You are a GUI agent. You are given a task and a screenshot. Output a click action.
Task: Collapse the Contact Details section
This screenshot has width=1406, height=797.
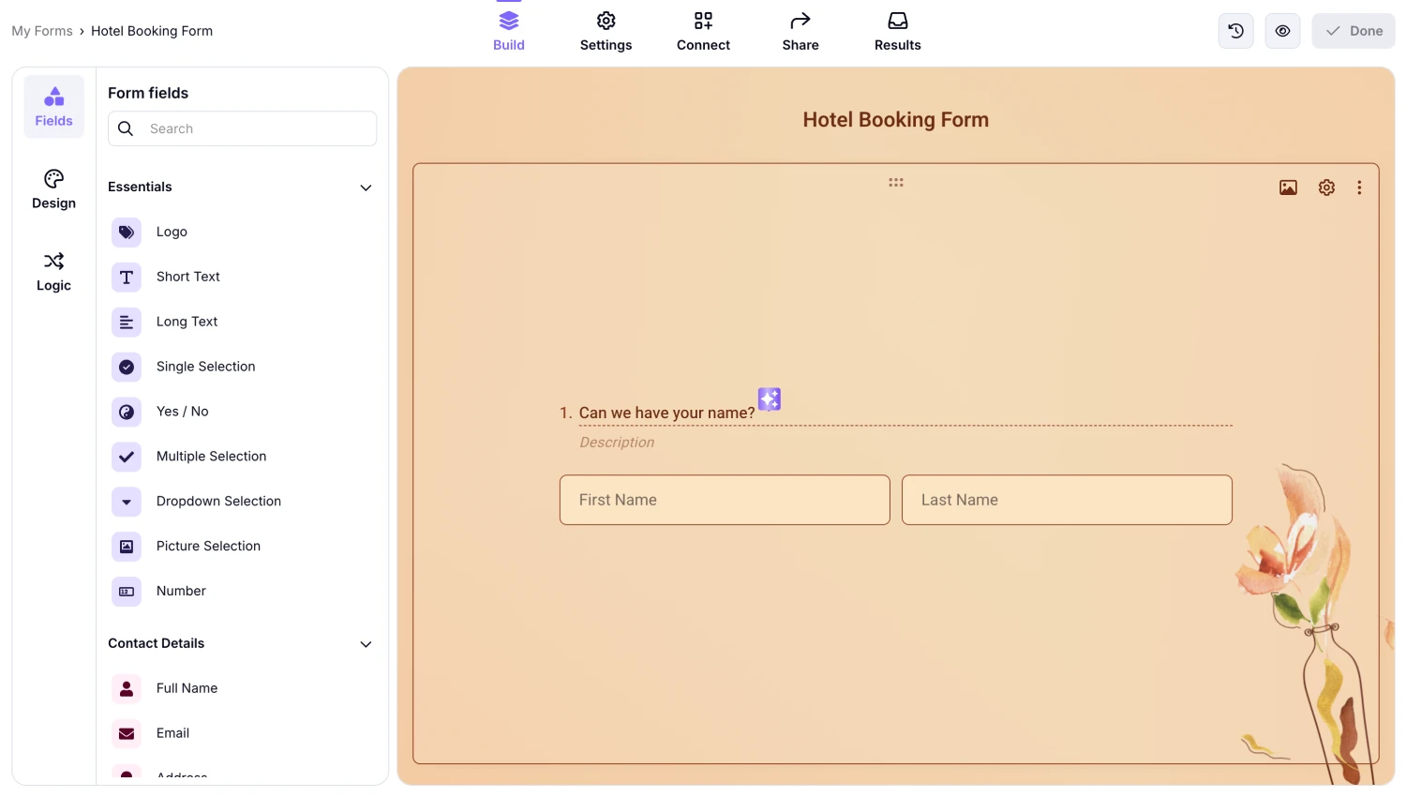tap(366, 644)
